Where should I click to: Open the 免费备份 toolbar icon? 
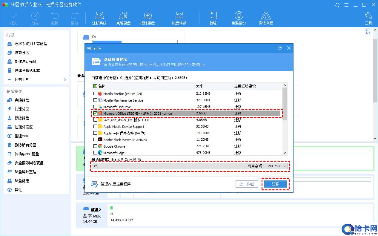pyautogui.click(x=239, y=18)
